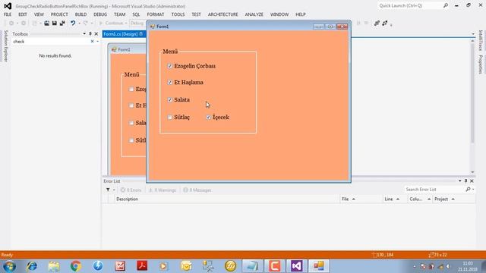Open the Error List filter dropdown arrow
Image resolution: width=486 pixels, height=273 pixels.
114,190
